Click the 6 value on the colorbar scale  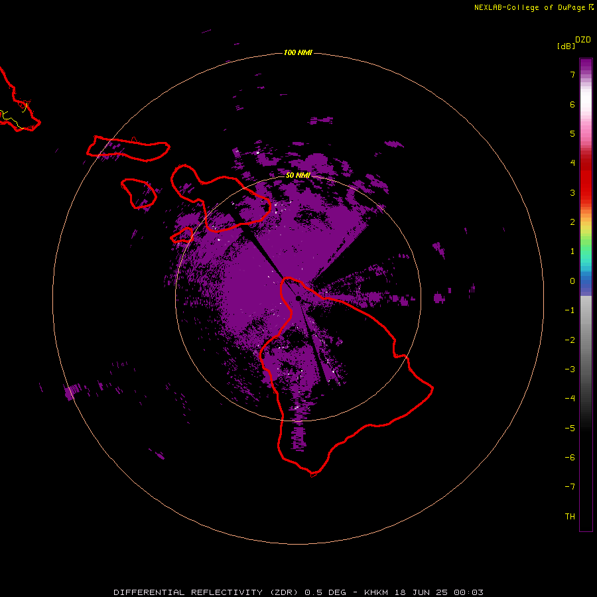point(572,104)
